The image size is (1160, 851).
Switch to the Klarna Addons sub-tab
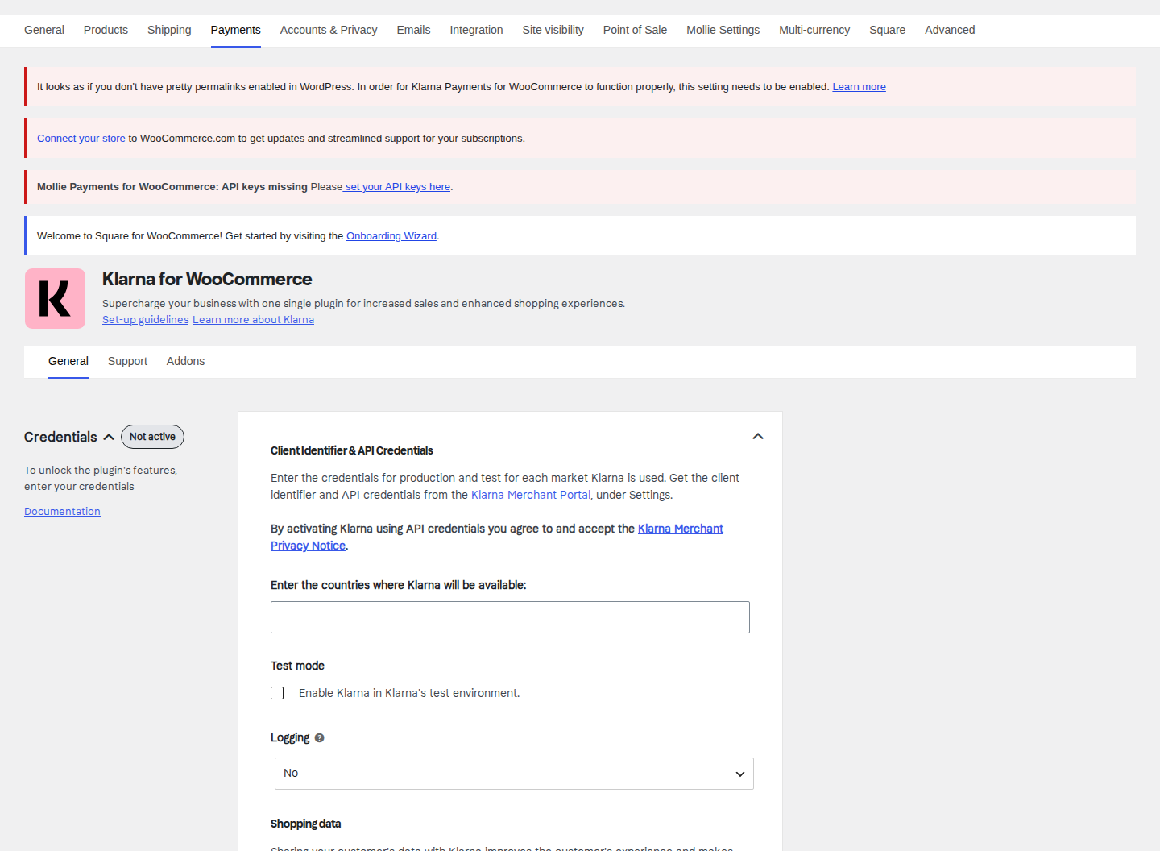(185, 361)
